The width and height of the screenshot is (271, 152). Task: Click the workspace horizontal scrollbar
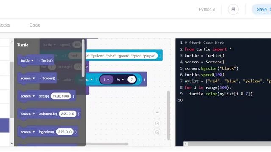tap(107, 144)
